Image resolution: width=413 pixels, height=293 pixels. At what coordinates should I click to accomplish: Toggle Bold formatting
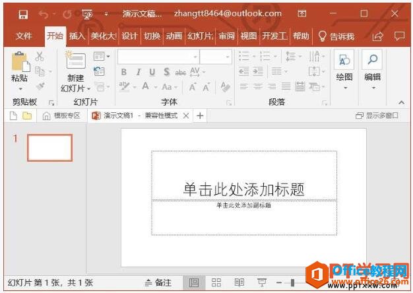(x=123, y=72)
